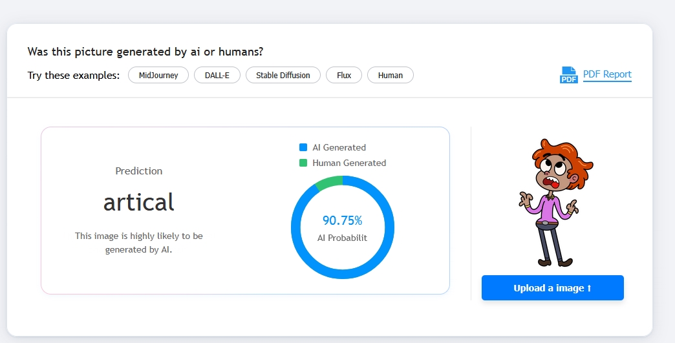The width and height of the screenshot is (675, 343).
Task: Try the DALL-E example
Action: pyautogui.click(x=217, y=75)
